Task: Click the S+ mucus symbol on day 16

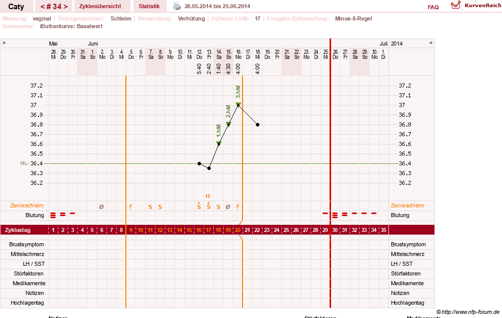Action: [x=199, y=206]
